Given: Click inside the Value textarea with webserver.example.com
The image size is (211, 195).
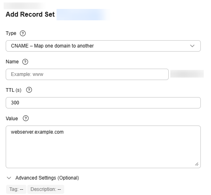Looking at the screenshot, I should point(103,147).
